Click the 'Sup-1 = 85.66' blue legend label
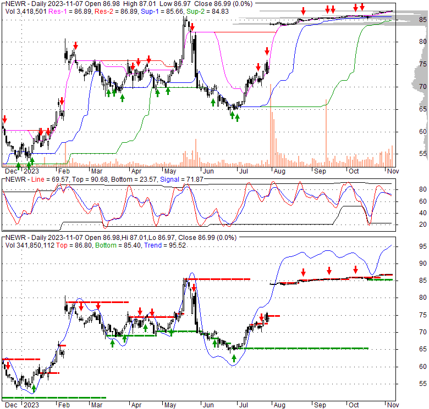The height and width of the screenshot is (409, 429). click(x=162, y=12)
